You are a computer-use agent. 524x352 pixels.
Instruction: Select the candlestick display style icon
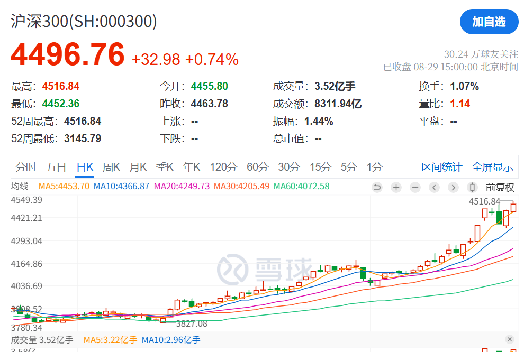tap(473, 187)
